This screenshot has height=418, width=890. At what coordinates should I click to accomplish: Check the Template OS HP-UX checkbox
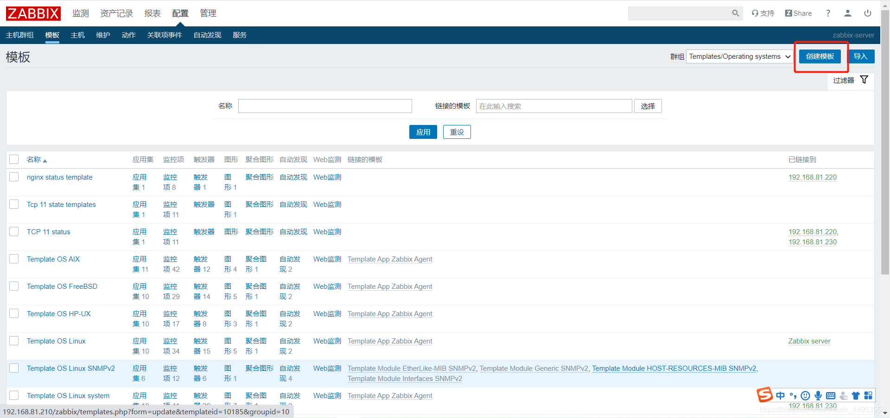[14, 313]
